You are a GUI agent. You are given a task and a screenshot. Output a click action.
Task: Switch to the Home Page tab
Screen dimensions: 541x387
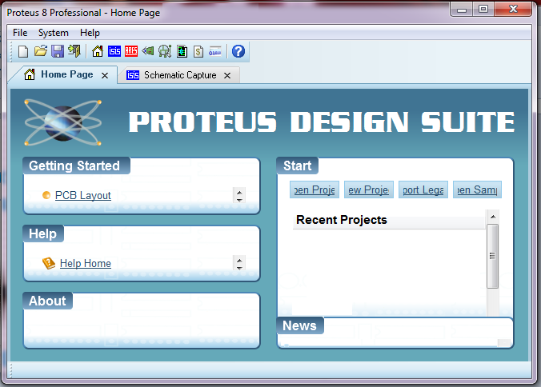pos(63,74)
